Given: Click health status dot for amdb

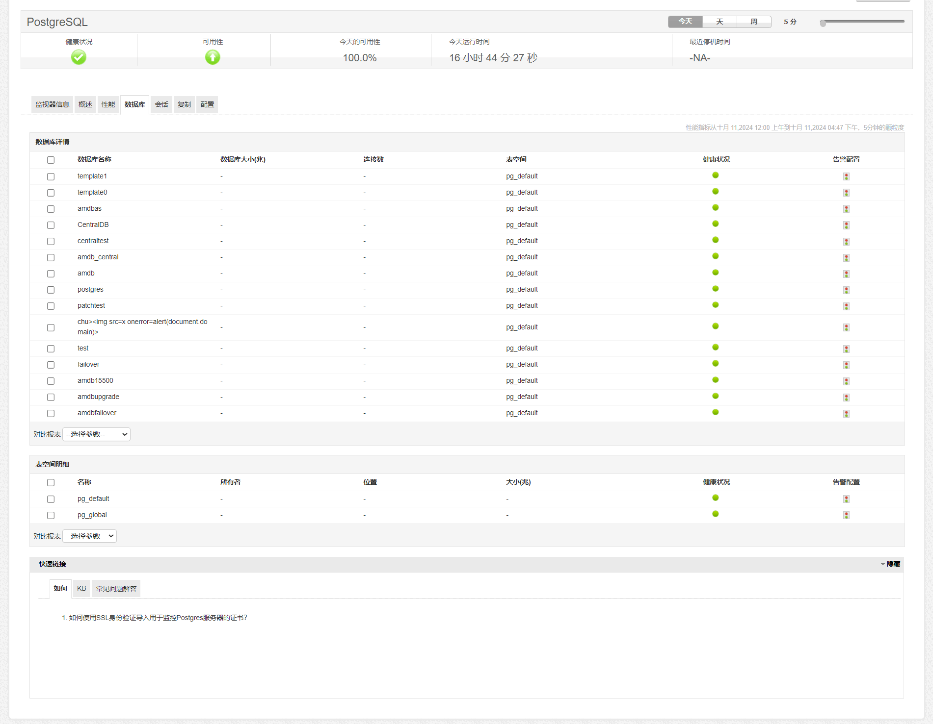Looking at the screenshot, I should pos(716,272).
